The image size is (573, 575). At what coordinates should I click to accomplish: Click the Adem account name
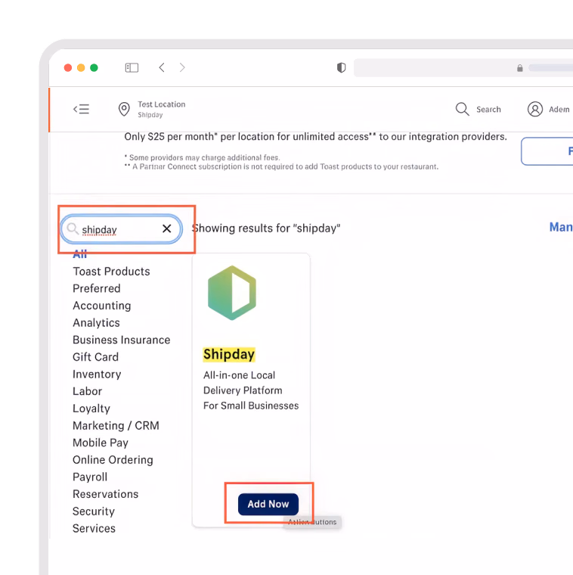click(x=559, y=109)
